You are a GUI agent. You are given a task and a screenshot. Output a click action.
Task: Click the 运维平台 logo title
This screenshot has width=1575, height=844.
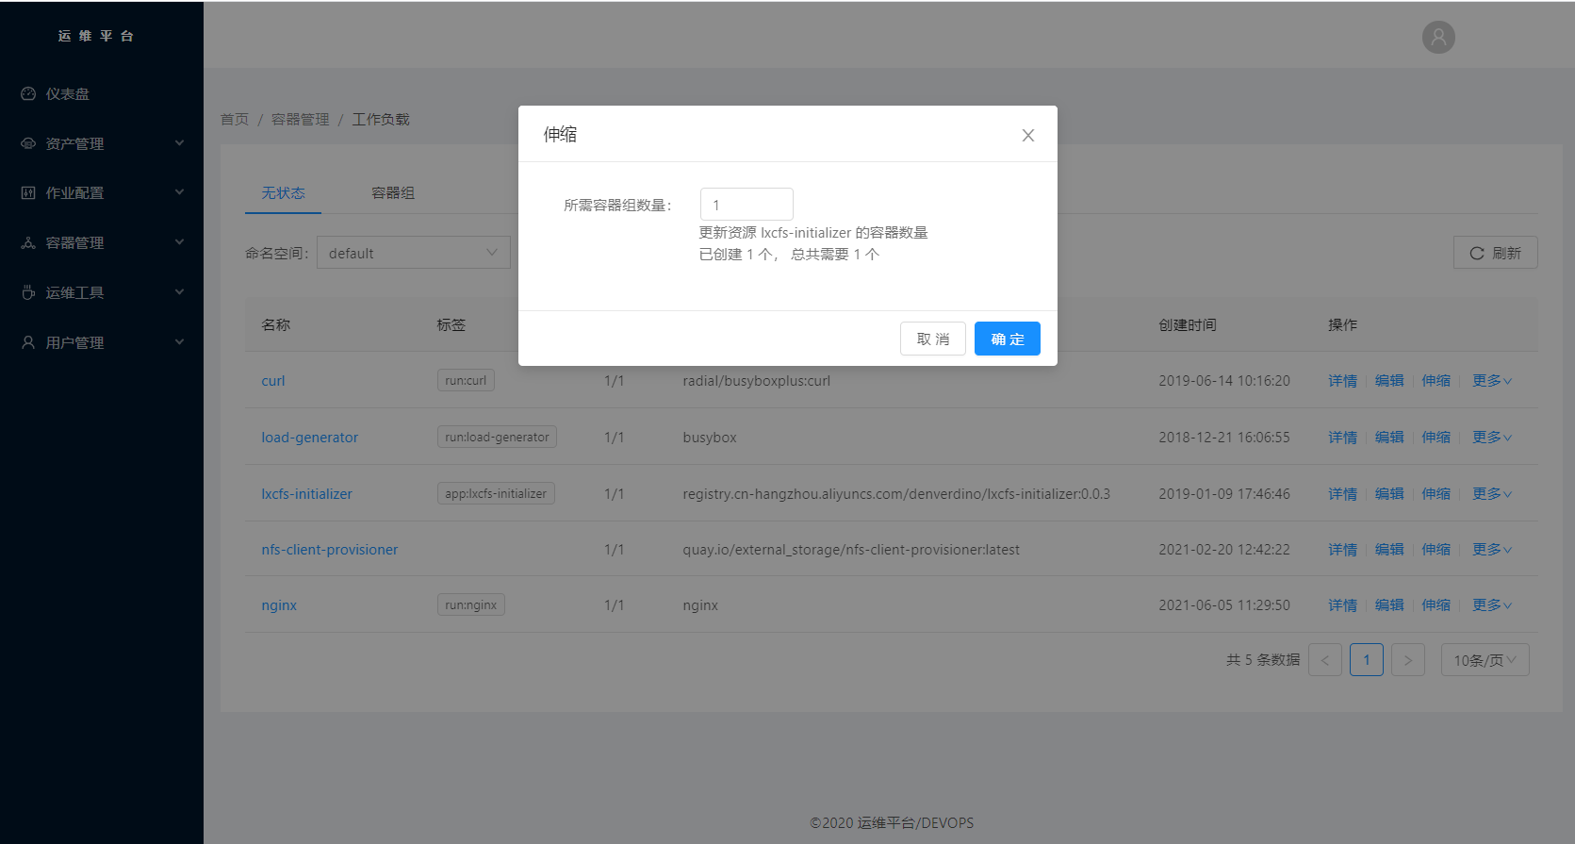coord(96,36)
